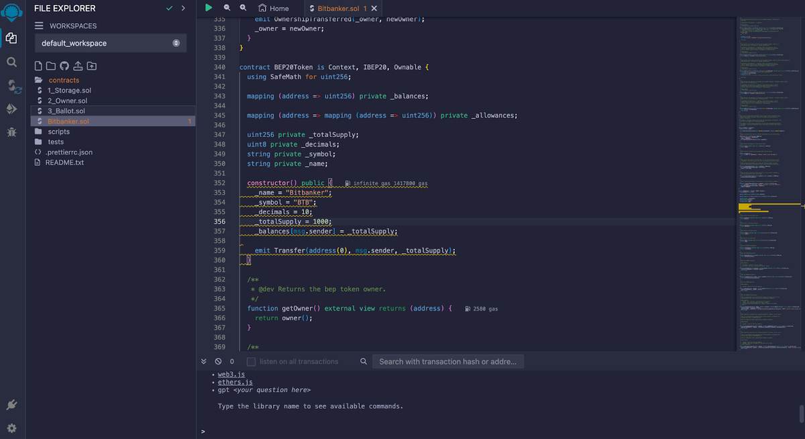805x439 pixels.
Task: Click the error count badge on Bitbanker.sol row
Action: [190, 121]
